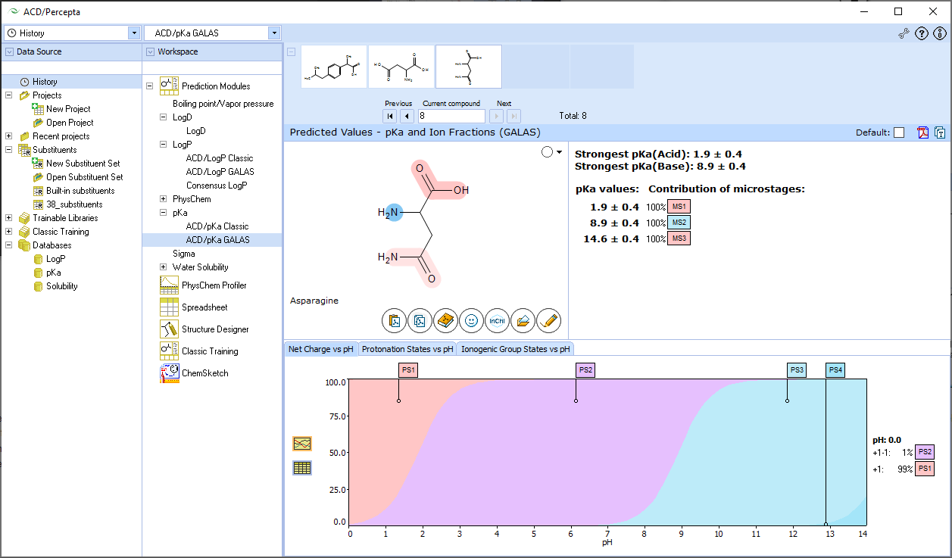The height and width of the screenshot is (558, 952).
Task: Tick the Default checkbox
Action: 898,132
